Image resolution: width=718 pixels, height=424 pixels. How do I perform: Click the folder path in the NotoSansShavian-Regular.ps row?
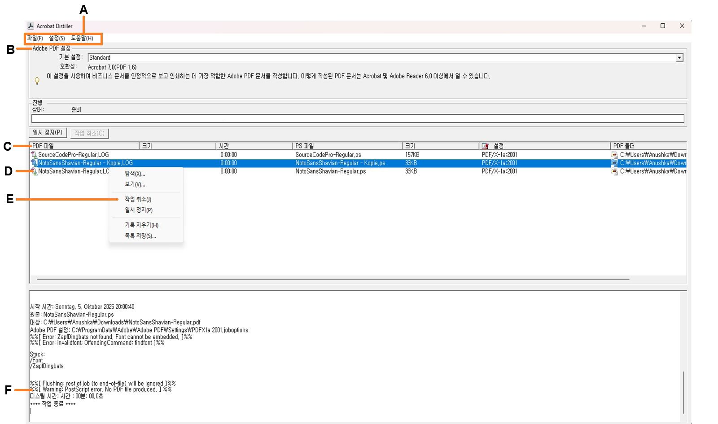pyautogui.click(x=653, y=171)
